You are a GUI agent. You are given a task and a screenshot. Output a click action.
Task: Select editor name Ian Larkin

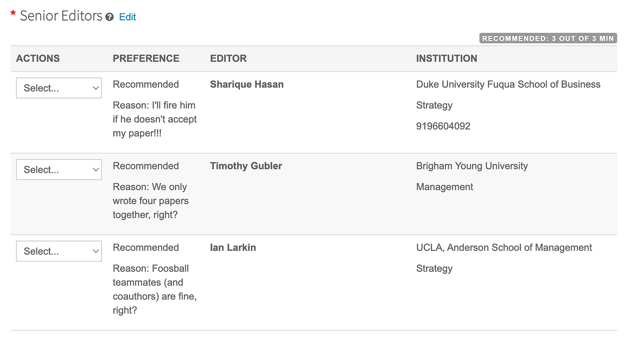click(x=233, y=248)
